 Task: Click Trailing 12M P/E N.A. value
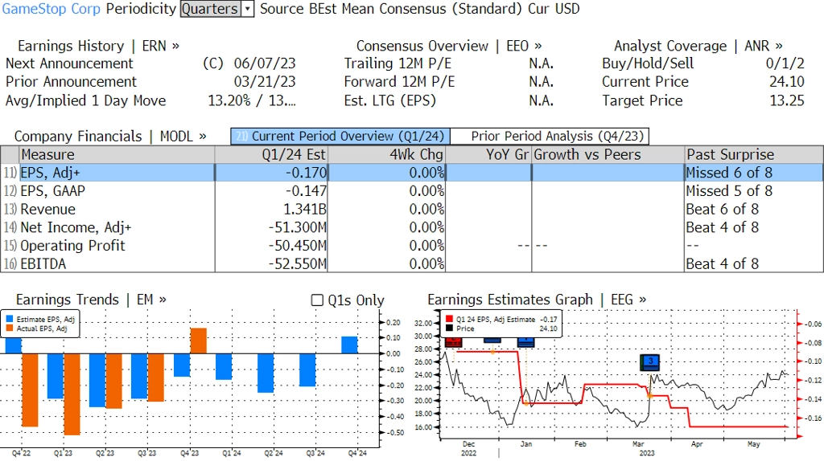(x=542, y=63)
